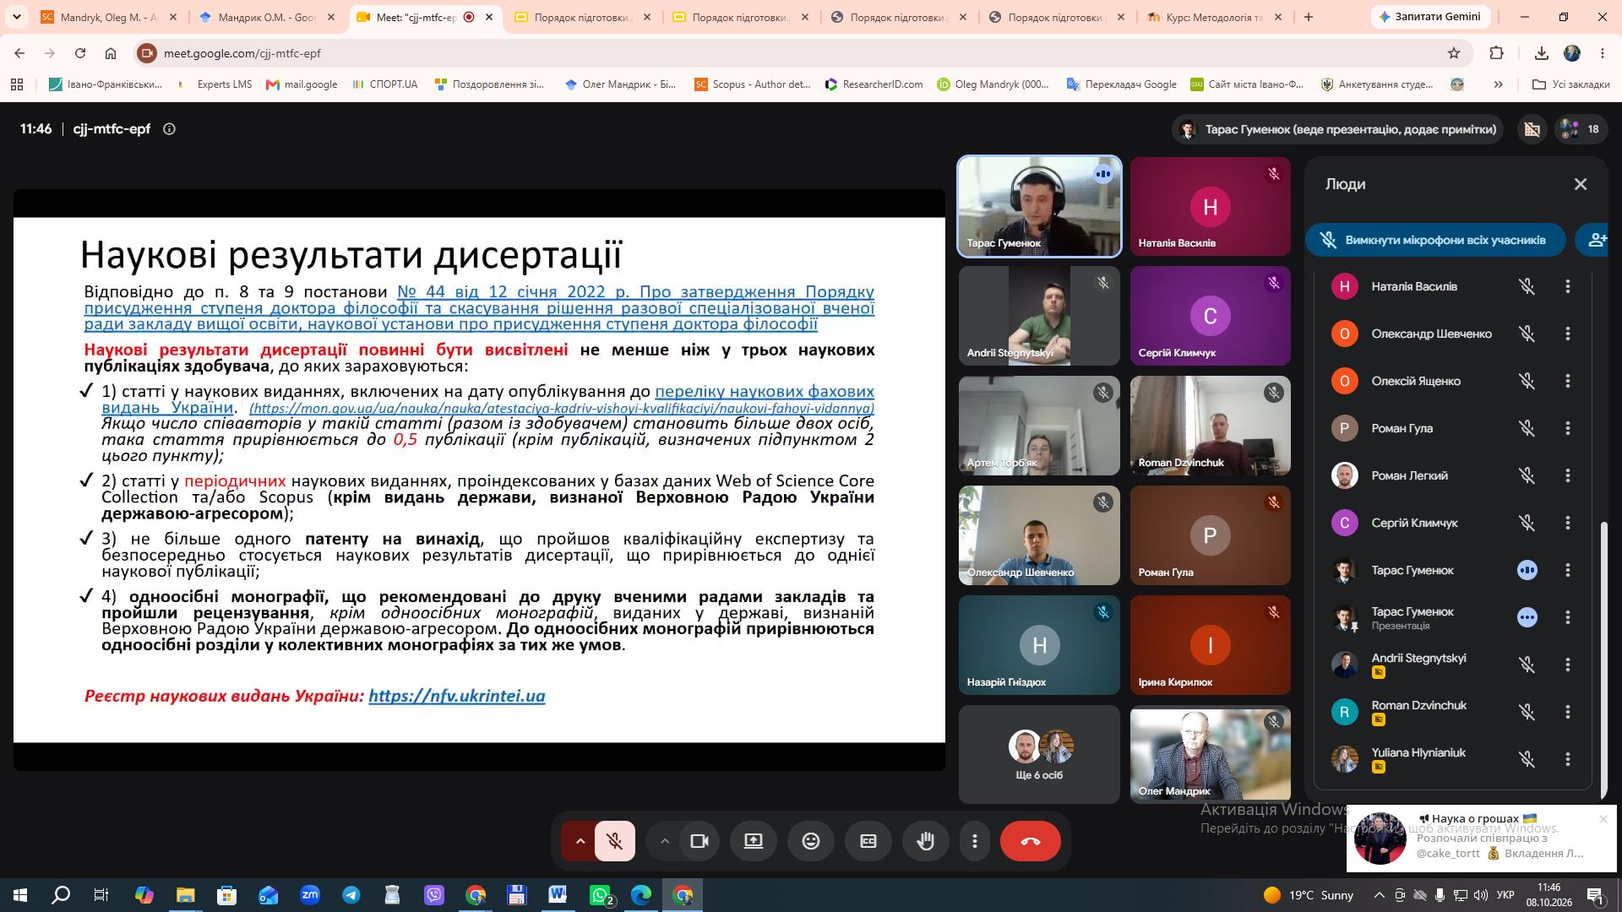Toggle the microphone button in Meet controls
The width and height of the screenshot is (1622, 912).
pyautogui.click(x=614, y=841)
